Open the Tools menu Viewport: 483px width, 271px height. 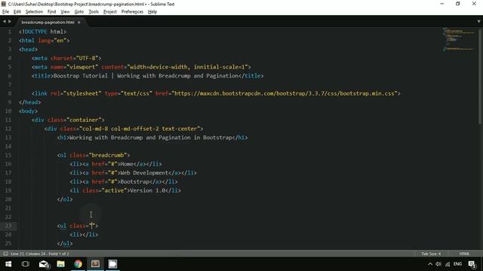tap(94, 12)
